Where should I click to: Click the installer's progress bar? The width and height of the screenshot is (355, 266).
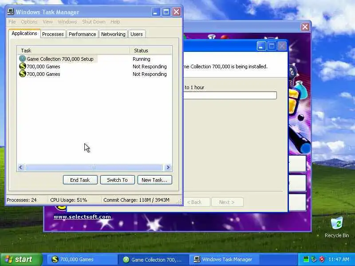230,95
